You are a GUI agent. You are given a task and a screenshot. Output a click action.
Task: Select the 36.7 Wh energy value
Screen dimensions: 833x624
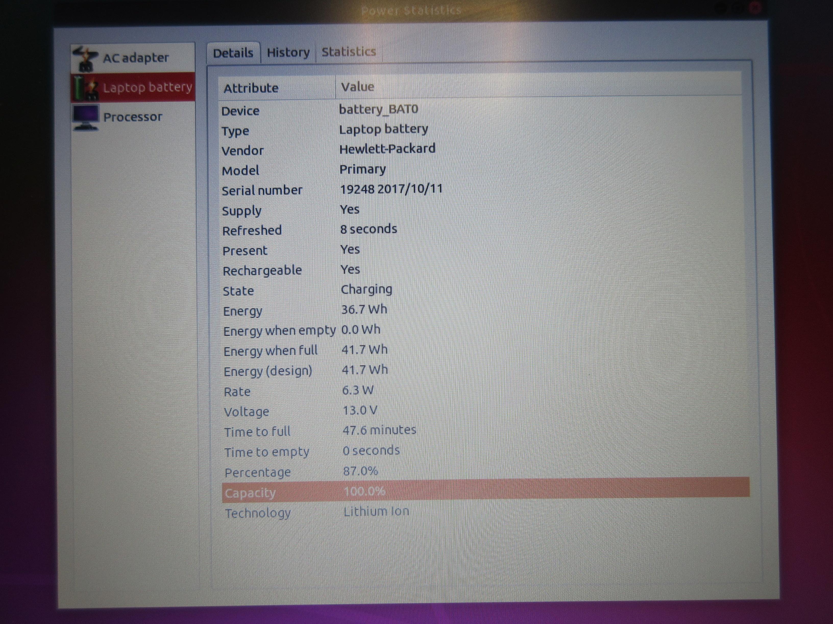point(364,309)
